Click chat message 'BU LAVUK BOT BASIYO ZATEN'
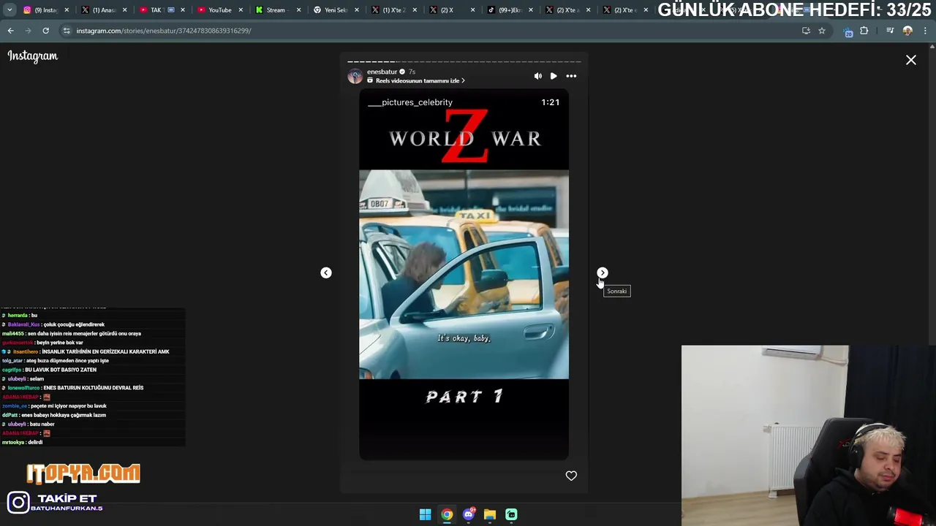The width and height of the screenshot is (936, 526). click(x=61, y=370)
